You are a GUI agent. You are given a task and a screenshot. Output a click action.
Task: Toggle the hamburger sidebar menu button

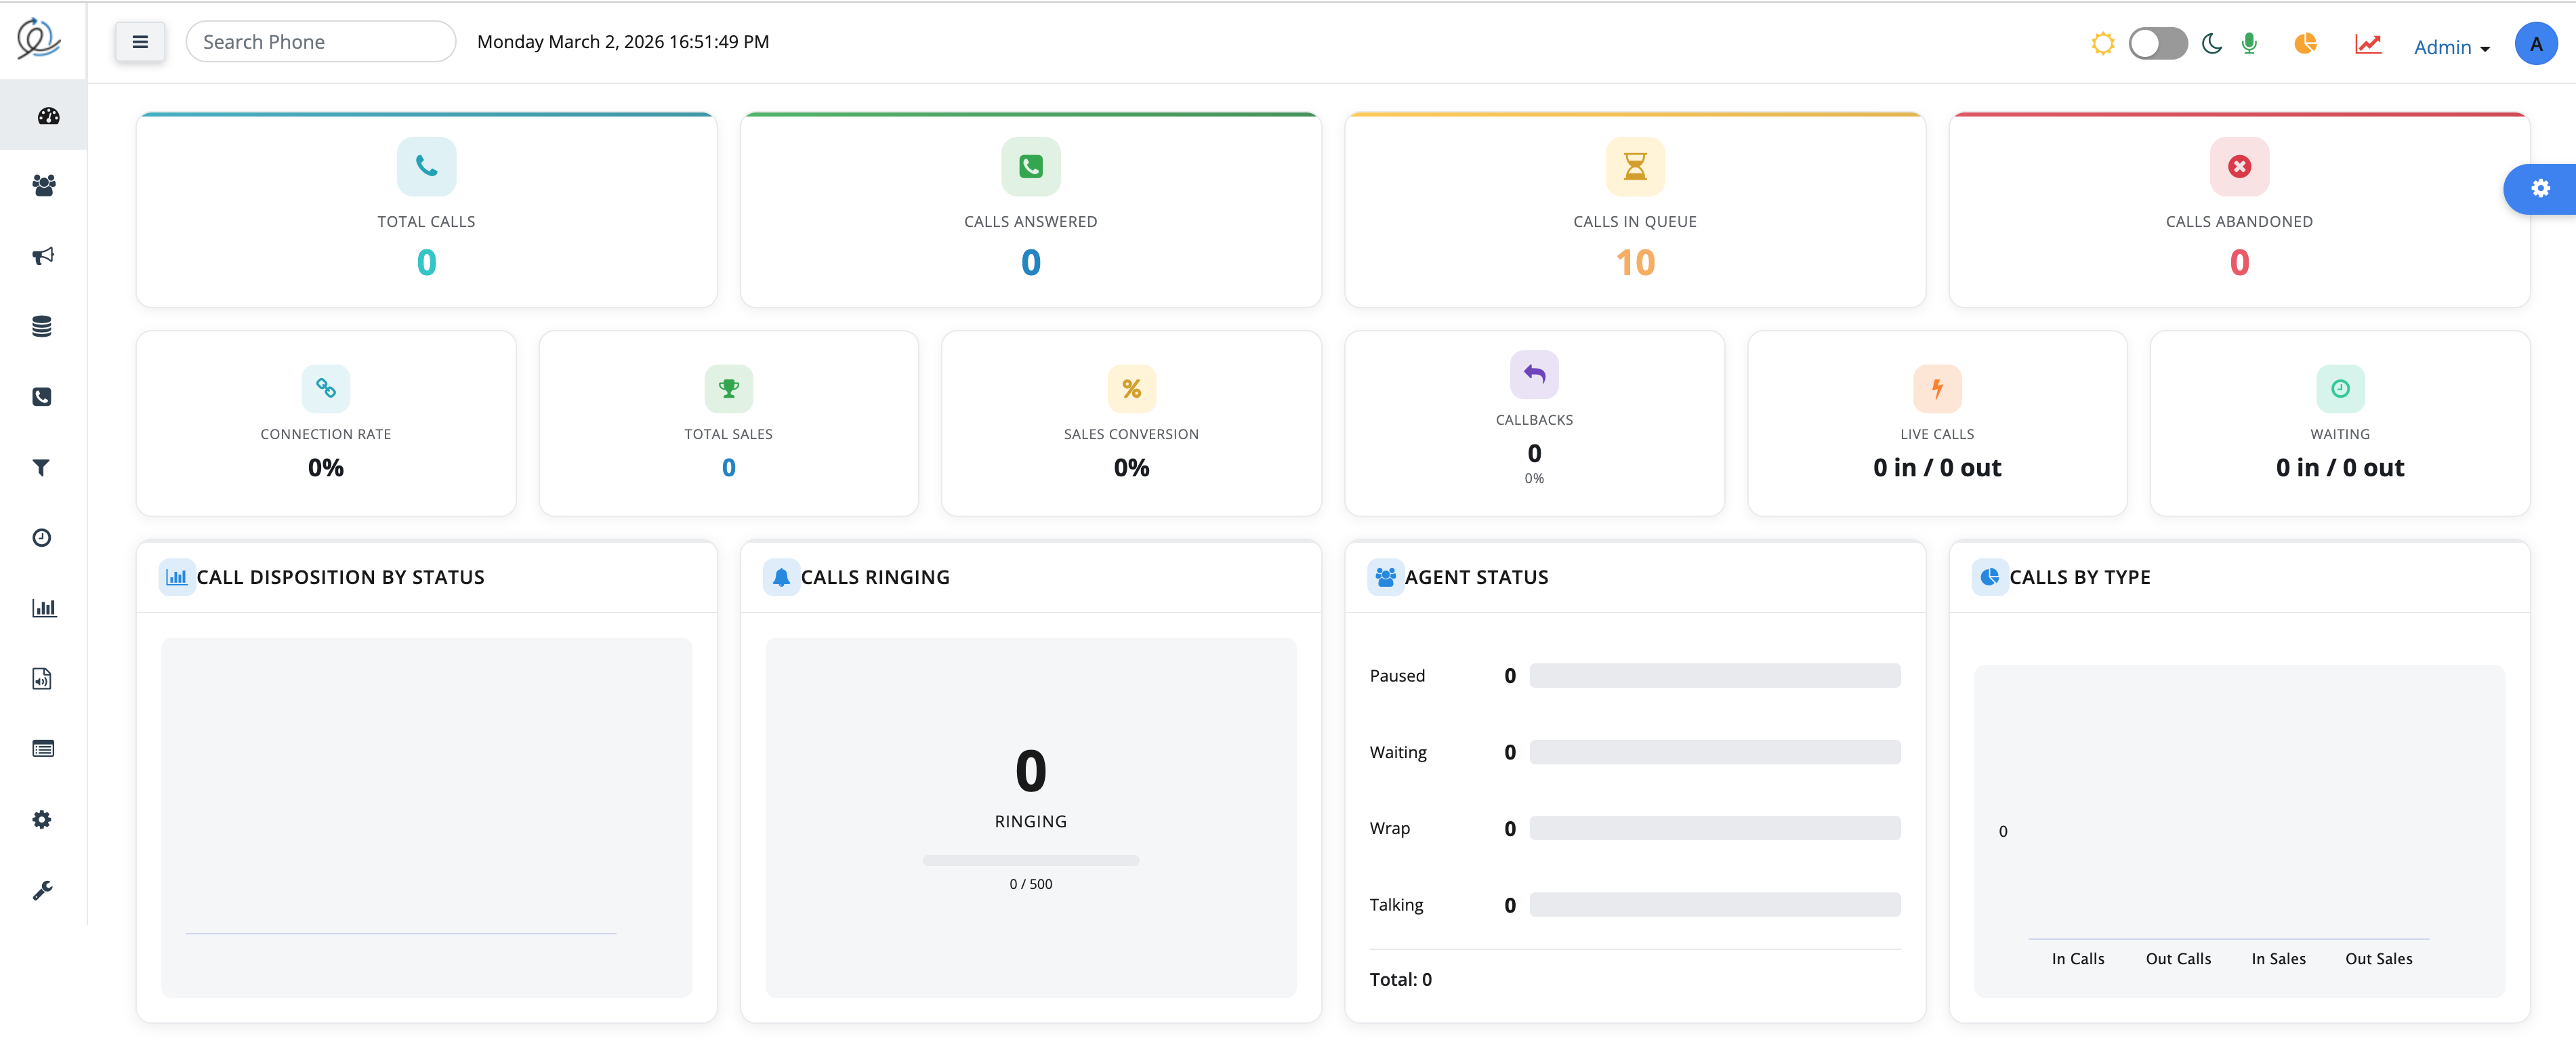(x=140, y=42)
